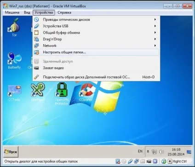
Task: Click shared folders status bar icon
Action: point(143,161)
